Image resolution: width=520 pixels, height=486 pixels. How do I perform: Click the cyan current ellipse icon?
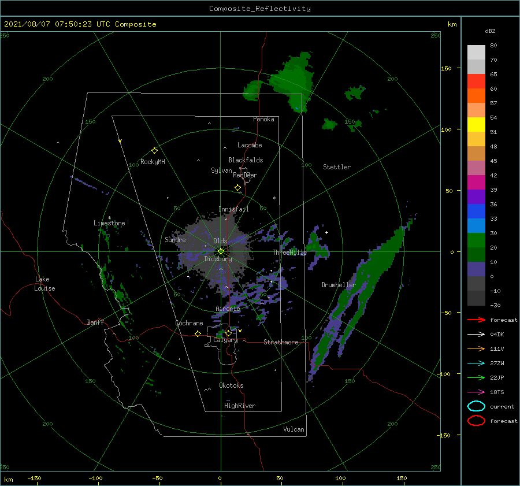476,406
